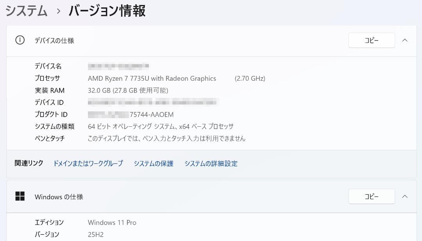Go back to システム in the breadcrumb
Image resolution: width=422 pixels, height=241 pixels.
click(x=27, y=11)
